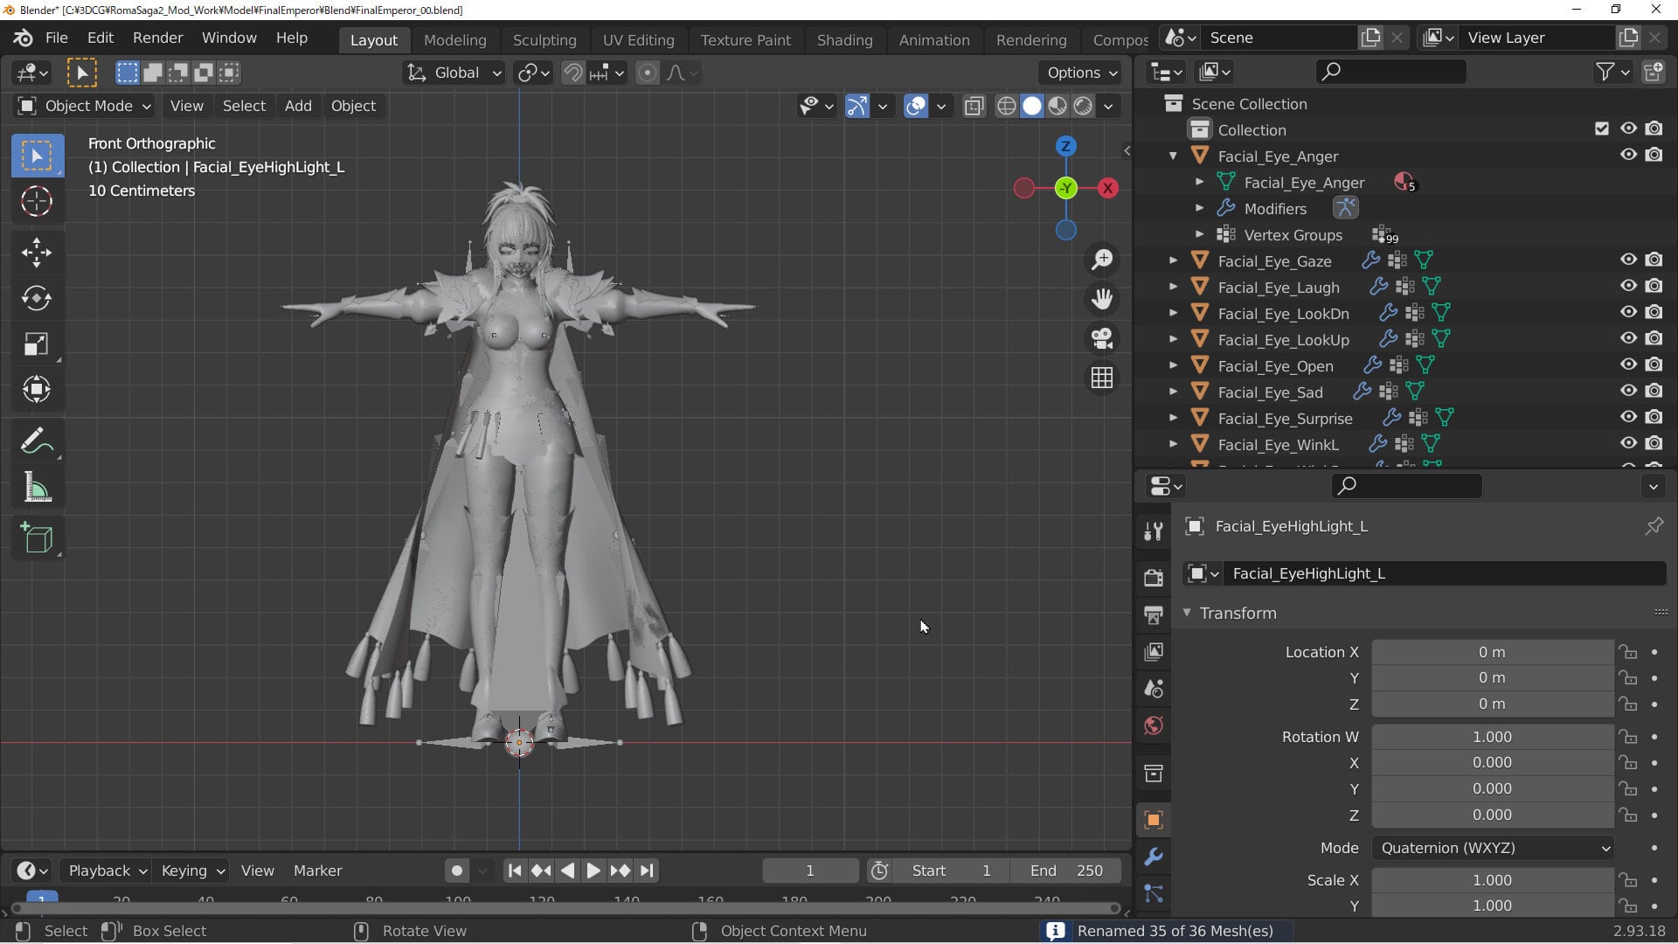Select the Annotate pencil tool
The width and height of the screenshot is (1678, 944).
[x=37, y=441]
